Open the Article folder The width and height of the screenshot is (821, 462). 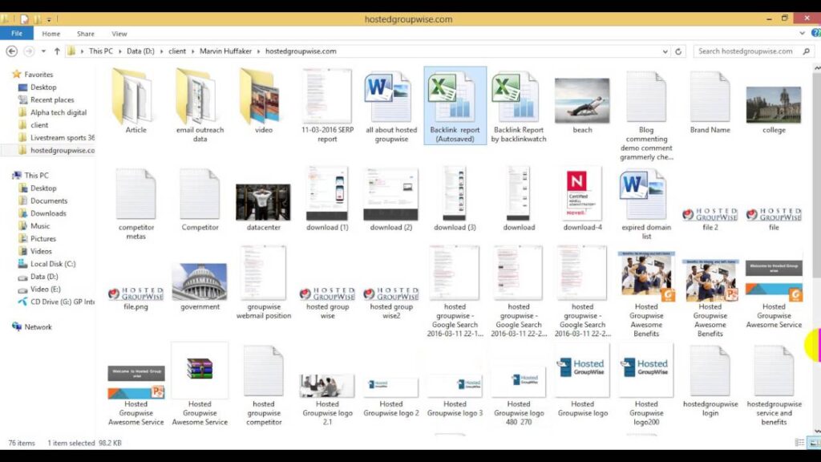tap(135, 102)
